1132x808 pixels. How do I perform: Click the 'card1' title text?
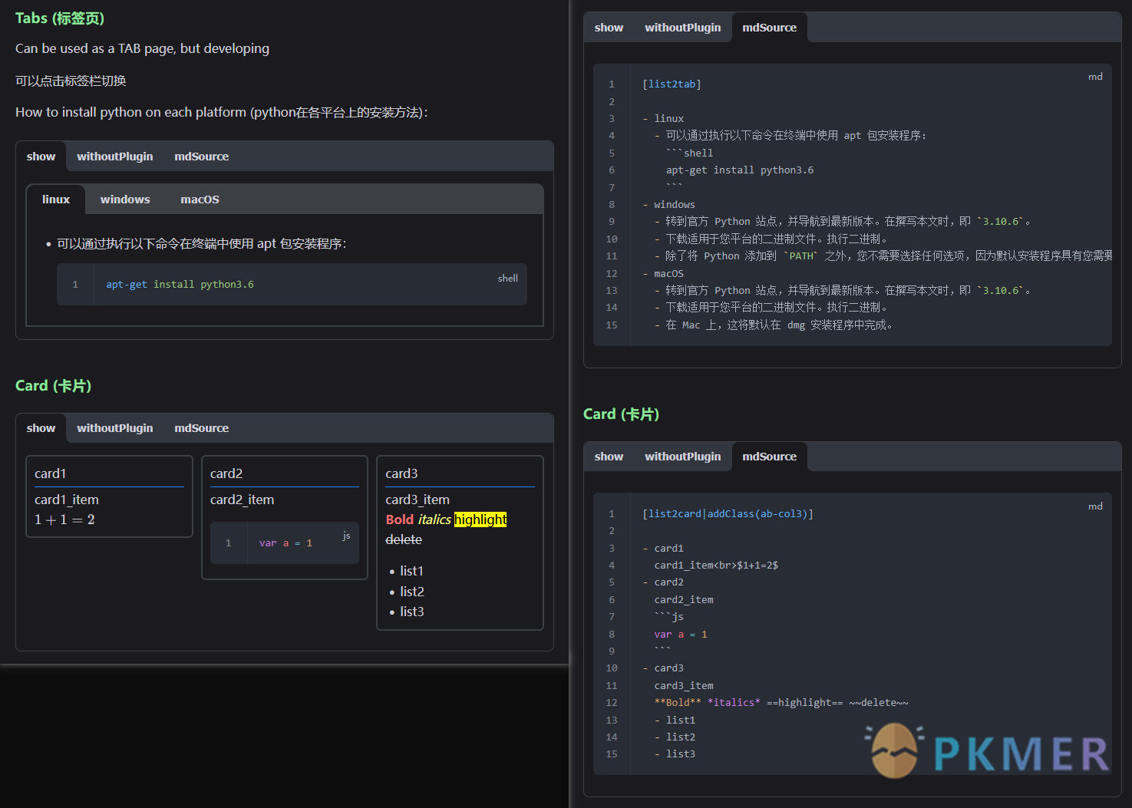pos(51,474)
